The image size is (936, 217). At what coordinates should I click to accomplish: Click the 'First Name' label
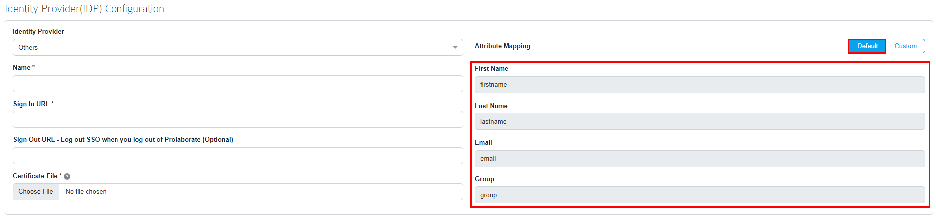491,68
